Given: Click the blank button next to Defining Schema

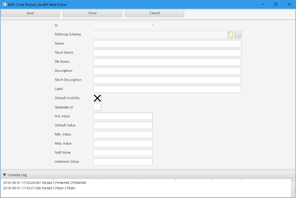Looking at the screenshot, I should point(238,35).
